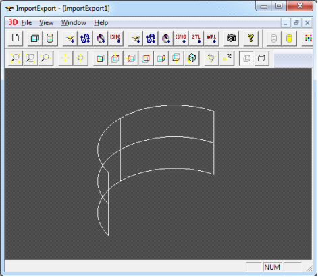This screenshot has height=277, width=318.
Task: Click the dynamic rotation icon
Action: pos(211,58)
